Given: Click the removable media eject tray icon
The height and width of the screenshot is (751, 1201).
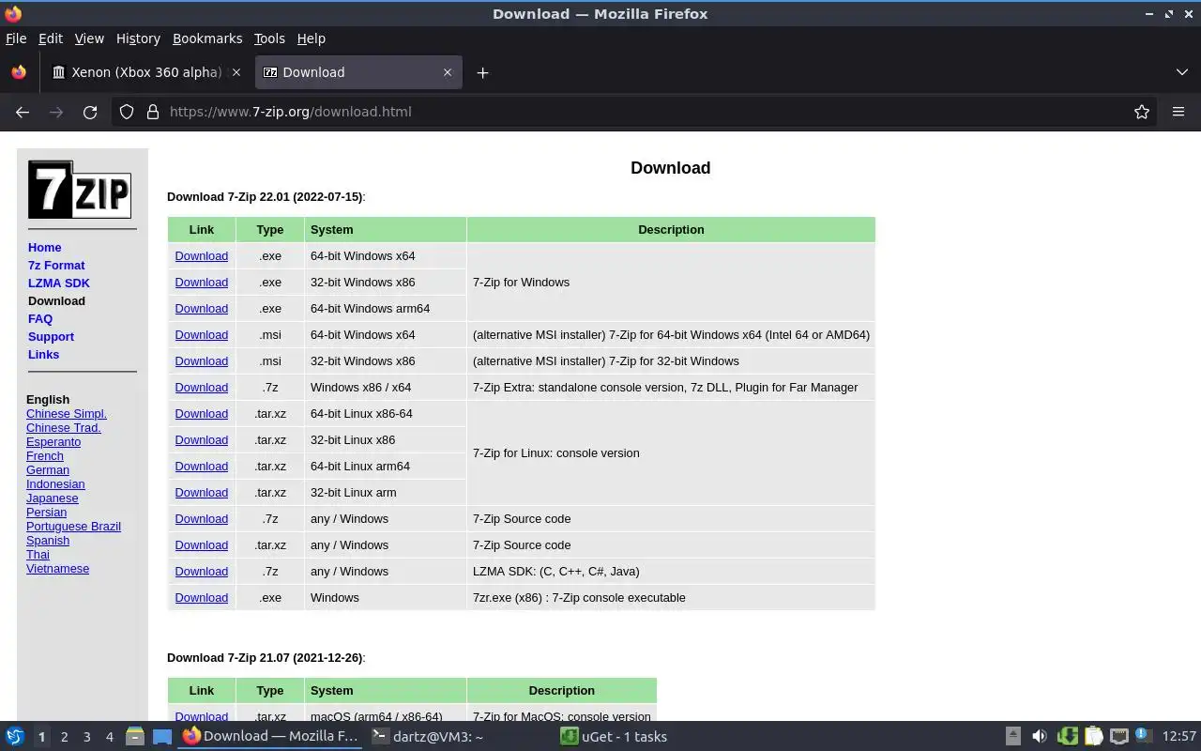Looking at the screenshot, I should point(1013,737).
